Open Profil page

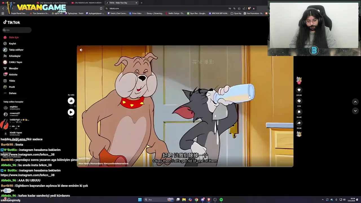tap(9, 87)
